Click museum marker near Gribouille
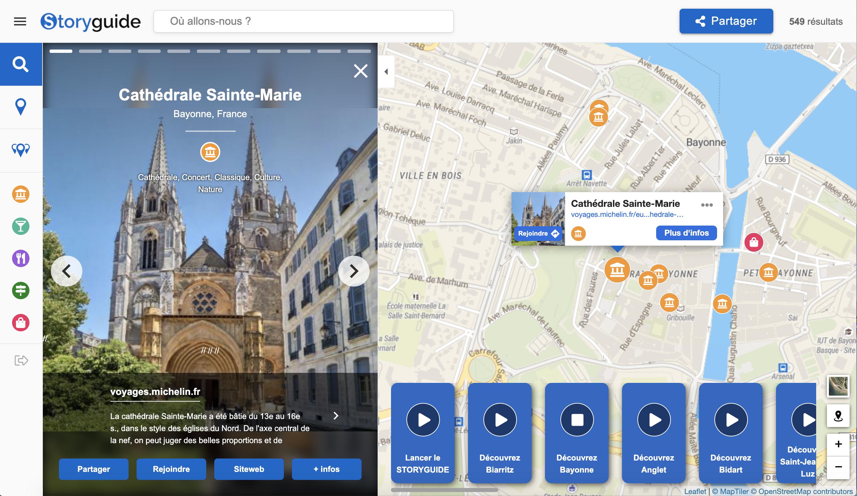Screen dimensions: 857x496 (x=669, y=302)
